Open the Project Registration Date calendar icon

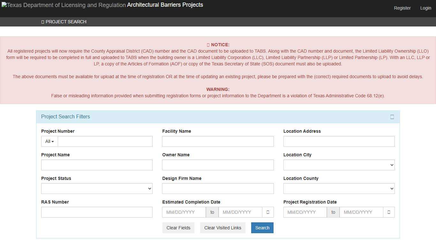coord(389,212)
